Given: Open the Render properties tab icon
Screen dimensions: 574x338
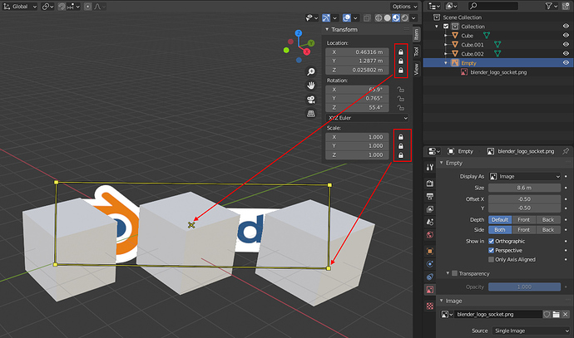Looking at the screenshot, I should point(430,183).
